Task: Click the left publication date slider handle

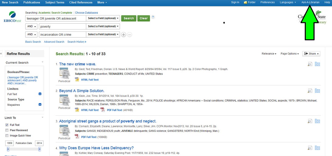Action: pyautogui.click(x=8, y=149)
